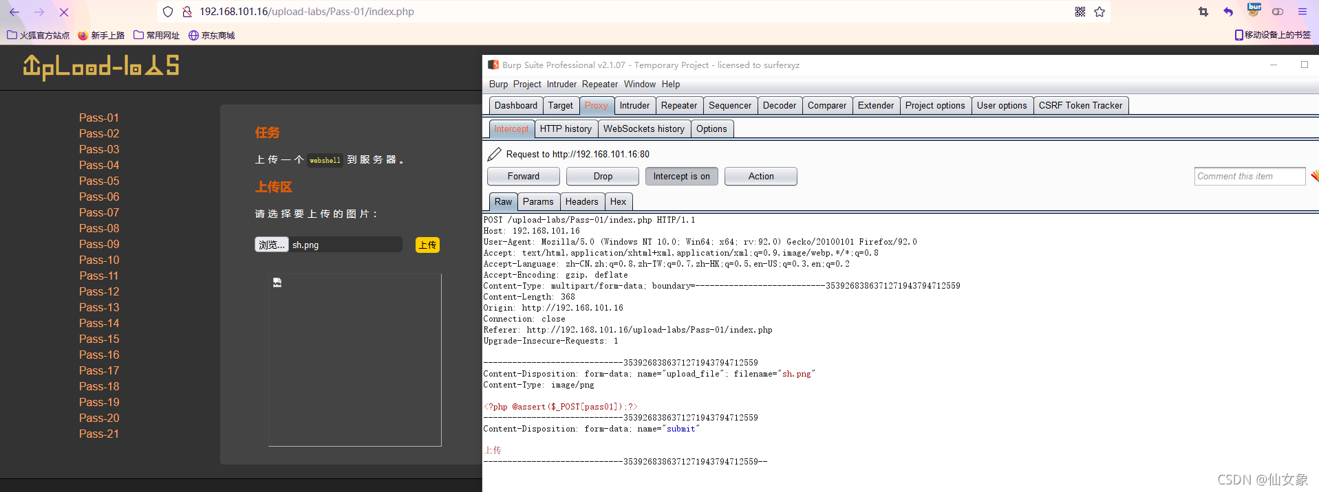The image size is (1319, 492).
Task: Open 火狐官方站点 bookmark folder
Action: click(39, 35)
